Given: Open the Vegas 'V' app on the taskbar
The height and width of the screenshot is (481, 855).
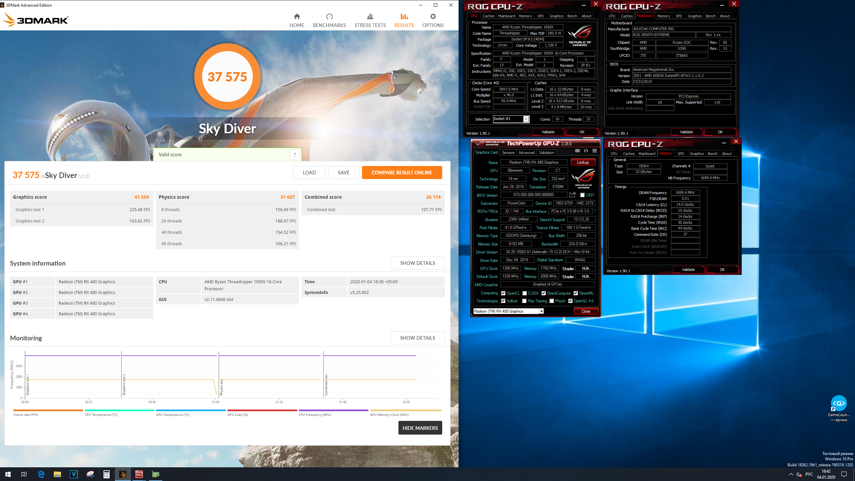Looking at the screenshot, I should tap(74, 474).
